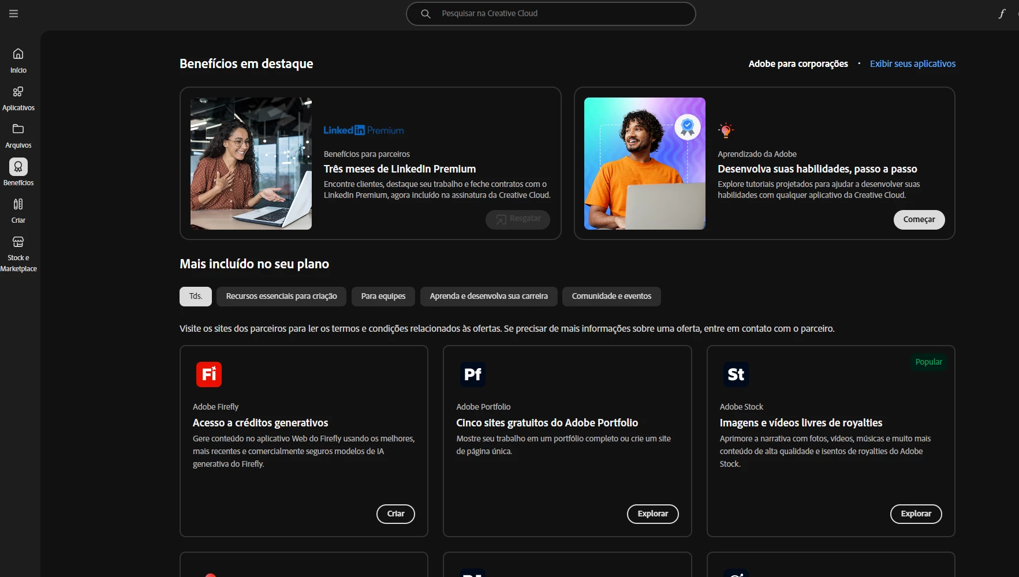
Task: Click 'Cinco sites gratuitos do Adobe Portfolio'
Action: pos(547,423)
